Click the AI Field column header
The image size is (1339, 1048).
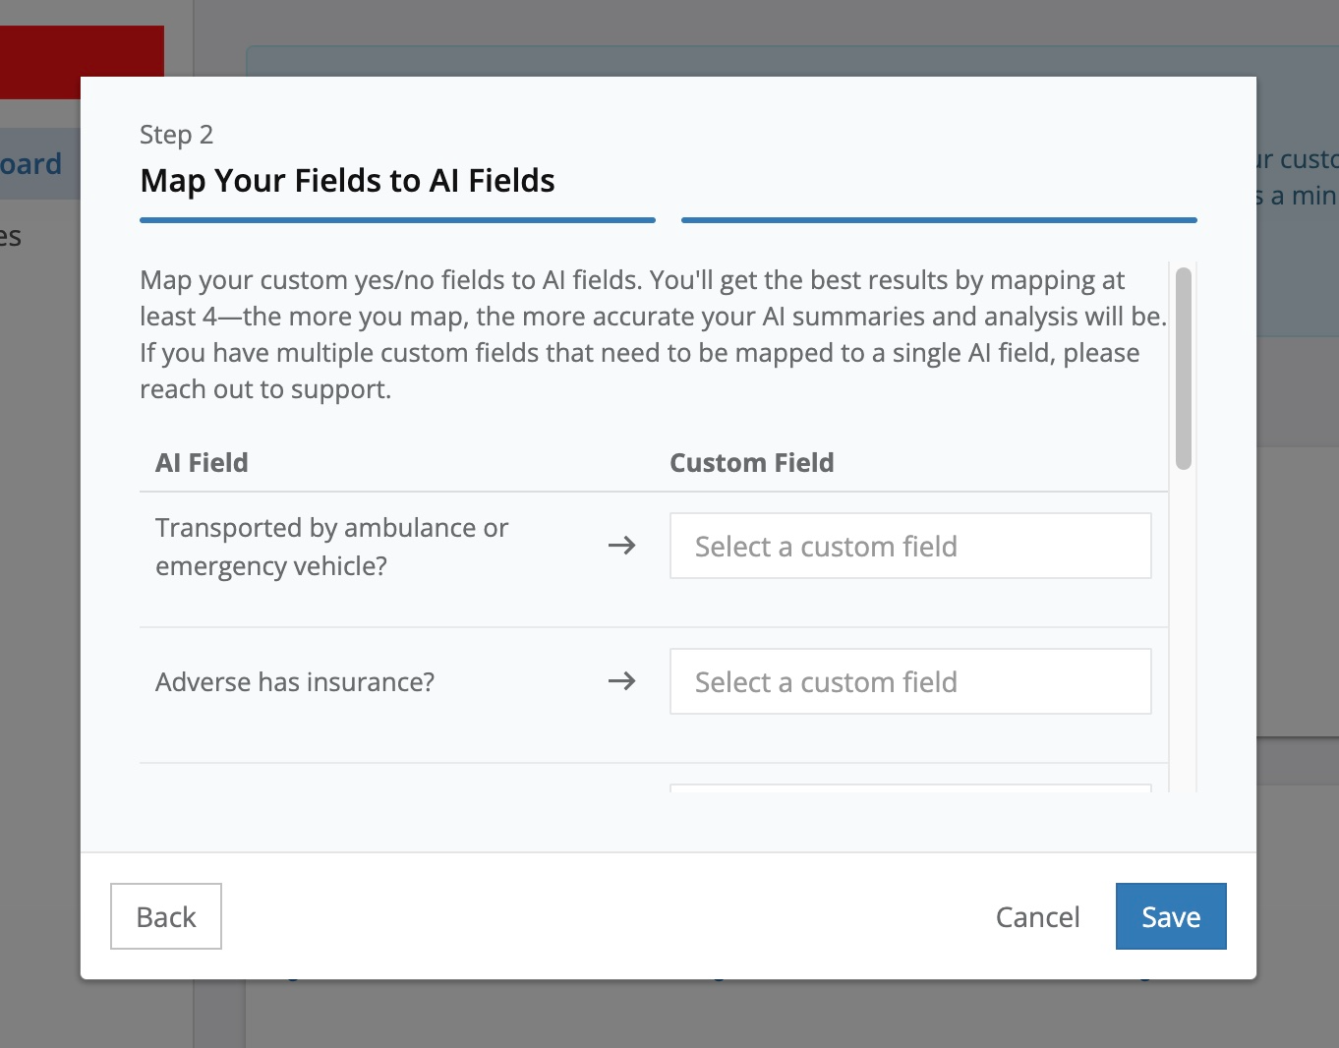202,462
